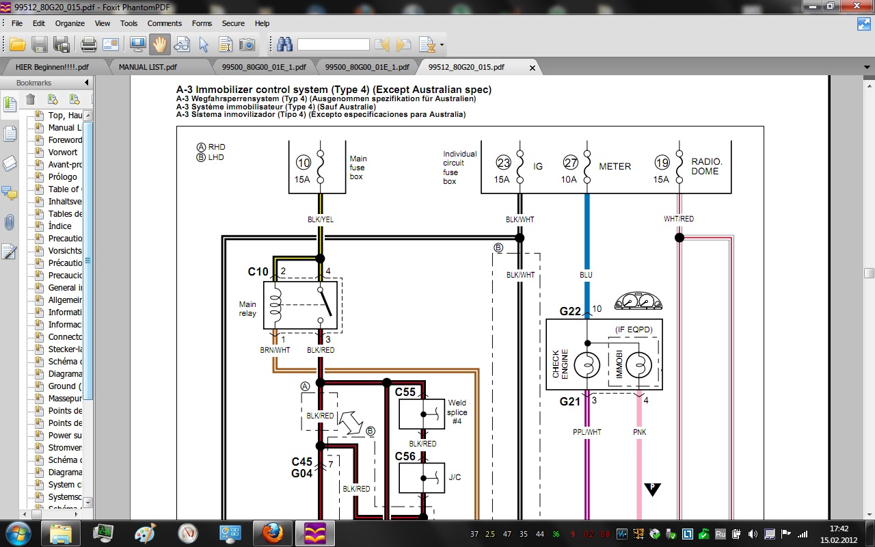Delete bookmark using the trash icon
The width and height of the screenshot is (875, 547).
tap(31, 100)
